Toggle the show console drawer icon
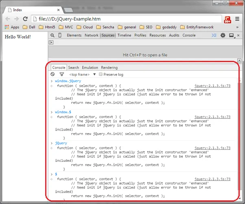 tap(214, 35)
